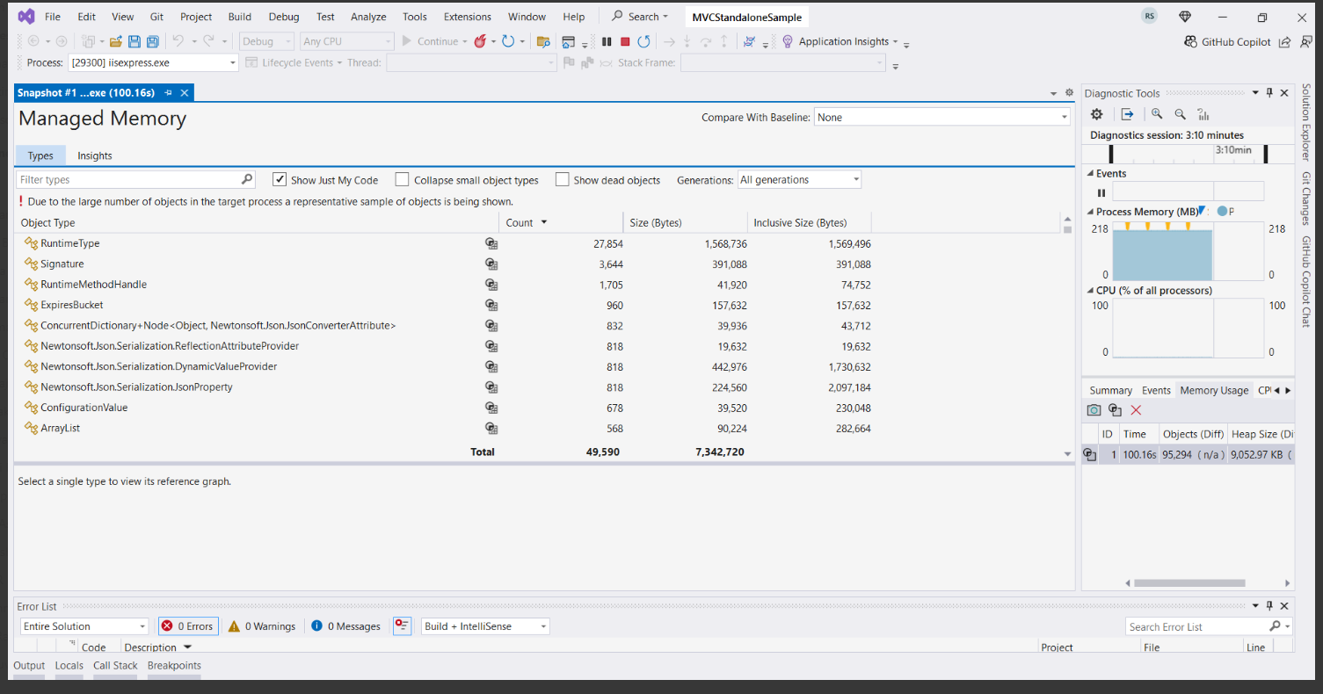Open Diagnostic Tools settings via the gear icon

(1096, 113)
